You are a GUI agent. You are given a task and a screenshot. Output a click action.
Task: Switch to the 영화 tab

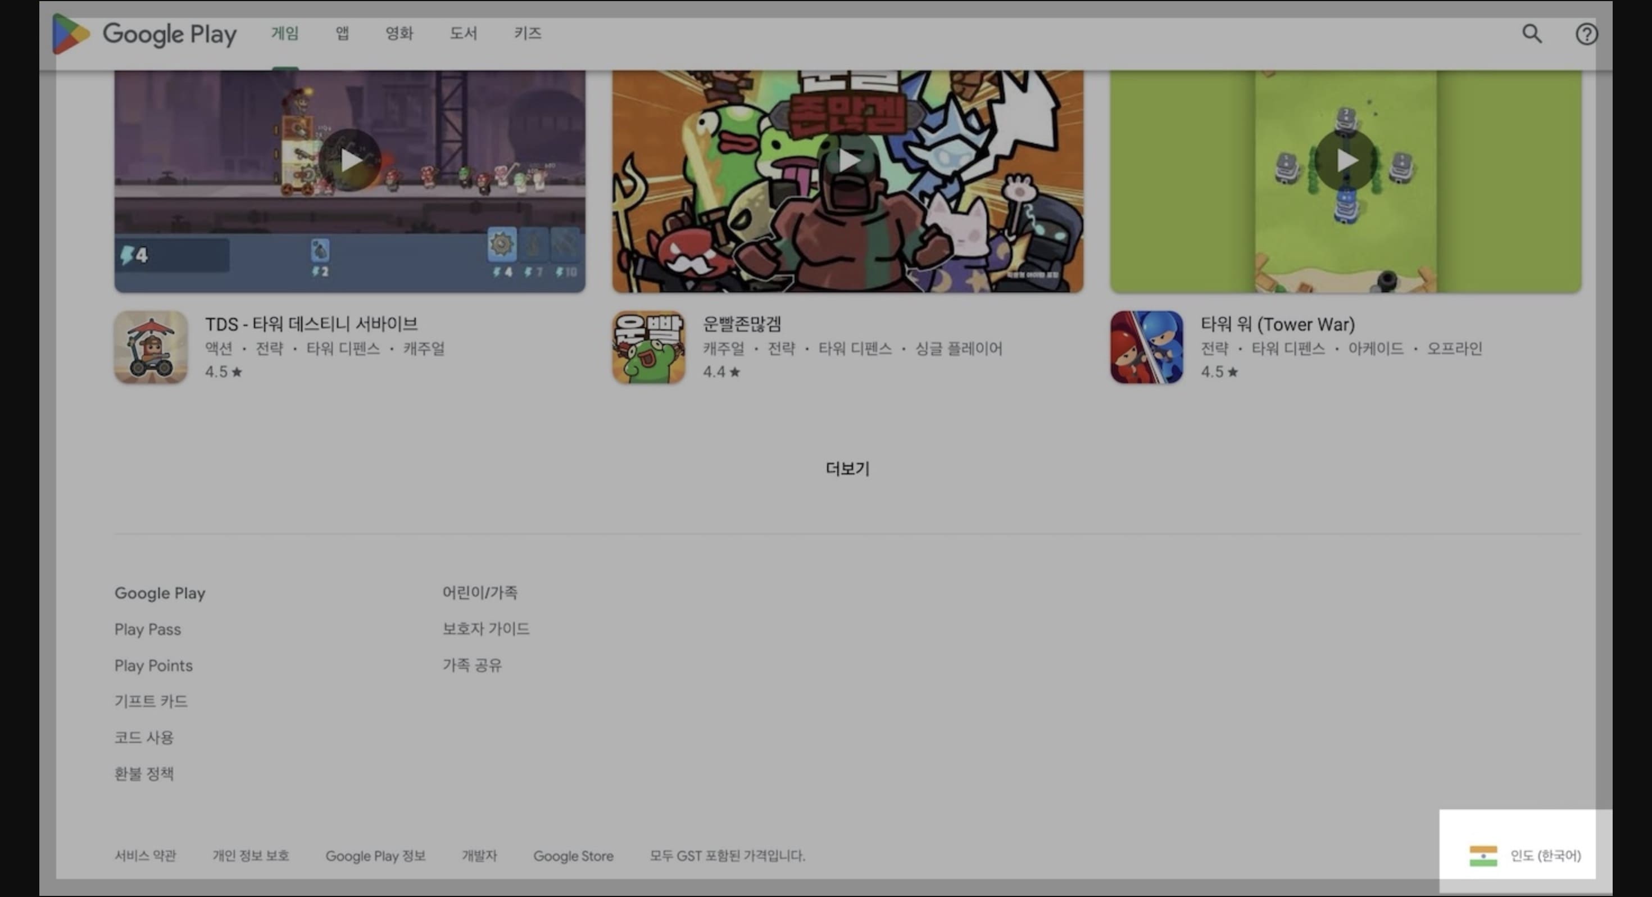pyautogui.click(x=399, y=33)
